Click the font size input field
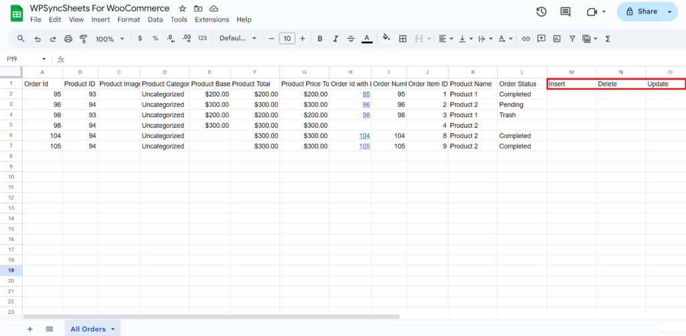The height and width of the screenshot is (336, 686). tap(287, 38)
